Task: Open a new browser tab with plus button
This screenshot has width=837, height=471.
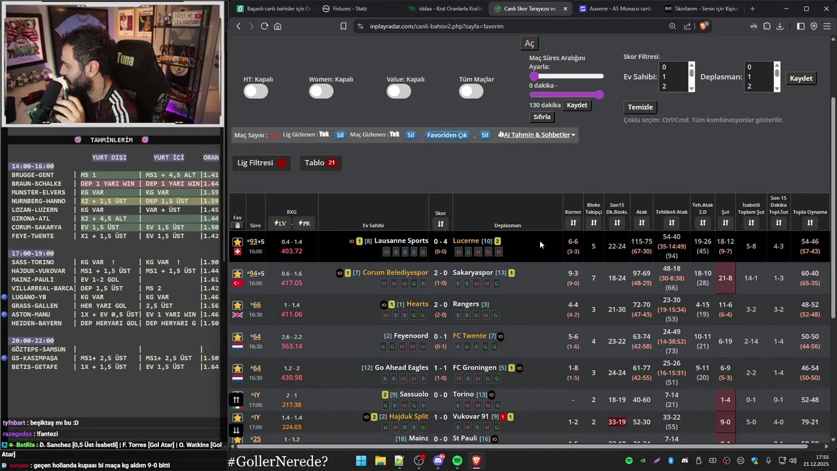Action: click(752, 9)
